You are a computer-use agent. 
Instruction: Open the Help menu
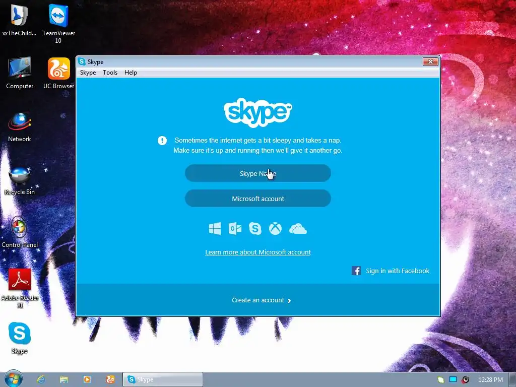pos(131,73)
